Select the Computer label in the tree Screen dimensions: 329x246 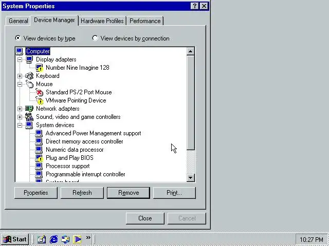click(x=38, y=51)
